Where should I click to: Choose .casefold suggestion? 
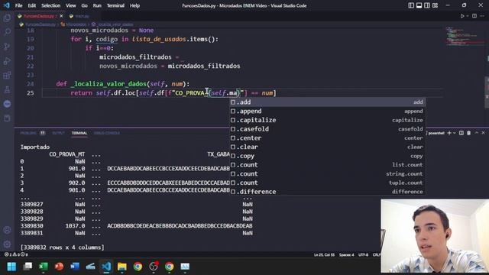tap(328, 129)
